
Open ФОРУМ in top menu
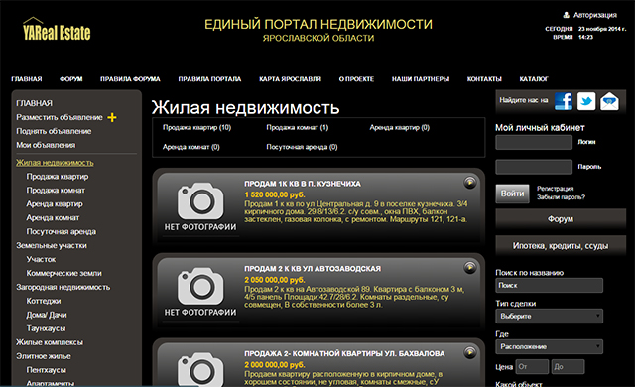71,79
